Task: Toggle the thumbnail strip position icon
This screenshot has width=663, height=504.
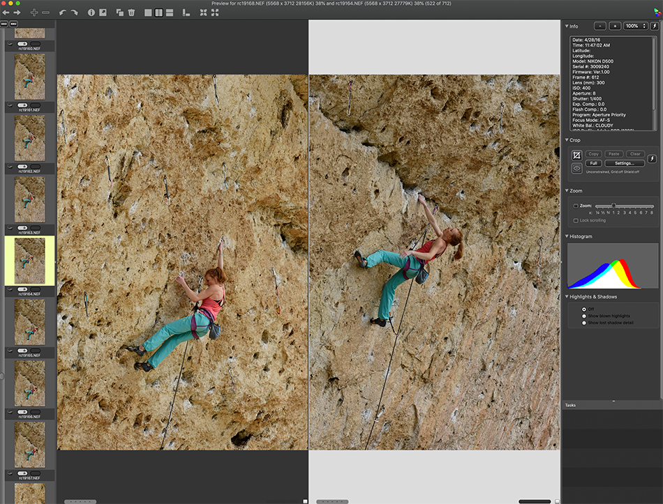Action: [186, 13]
